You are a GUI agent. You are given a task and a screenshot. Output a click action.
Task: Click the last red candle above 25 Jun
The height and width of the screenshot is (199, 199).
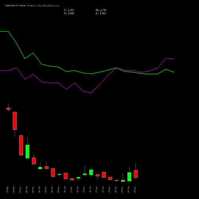(136, 174)
